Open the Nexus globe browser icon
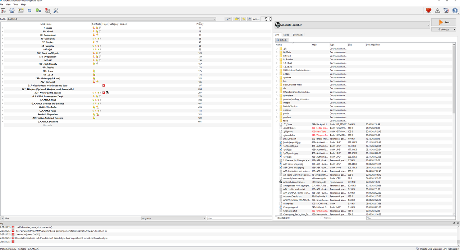Screen dimensions: 460x250 [x=12, y=11]
